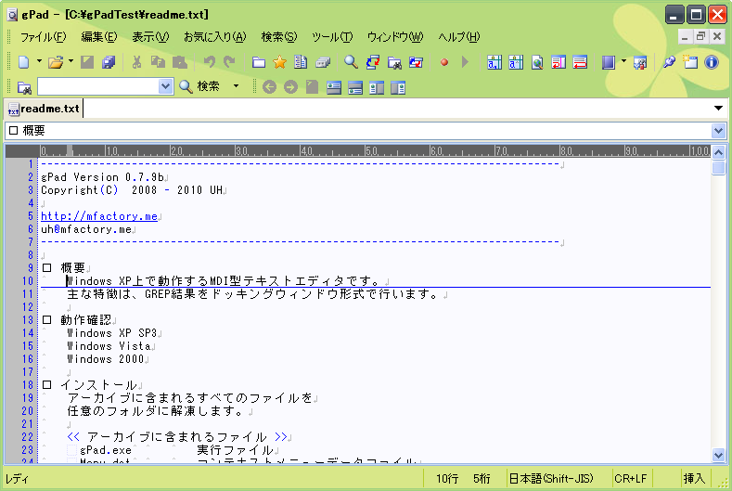Open the 概要 outline dropdown
Screen dimensions: 732x491
718,131
